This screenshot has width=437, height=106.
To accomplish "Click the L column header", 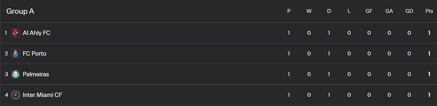I will coord(349,11).
